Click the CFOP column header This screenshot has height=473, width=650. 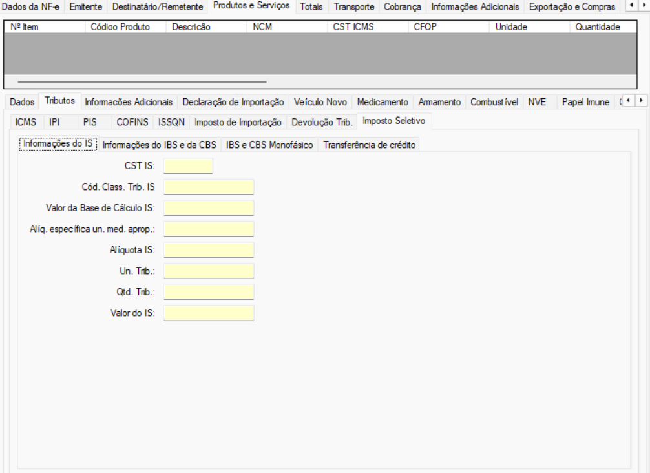(448, 27)
